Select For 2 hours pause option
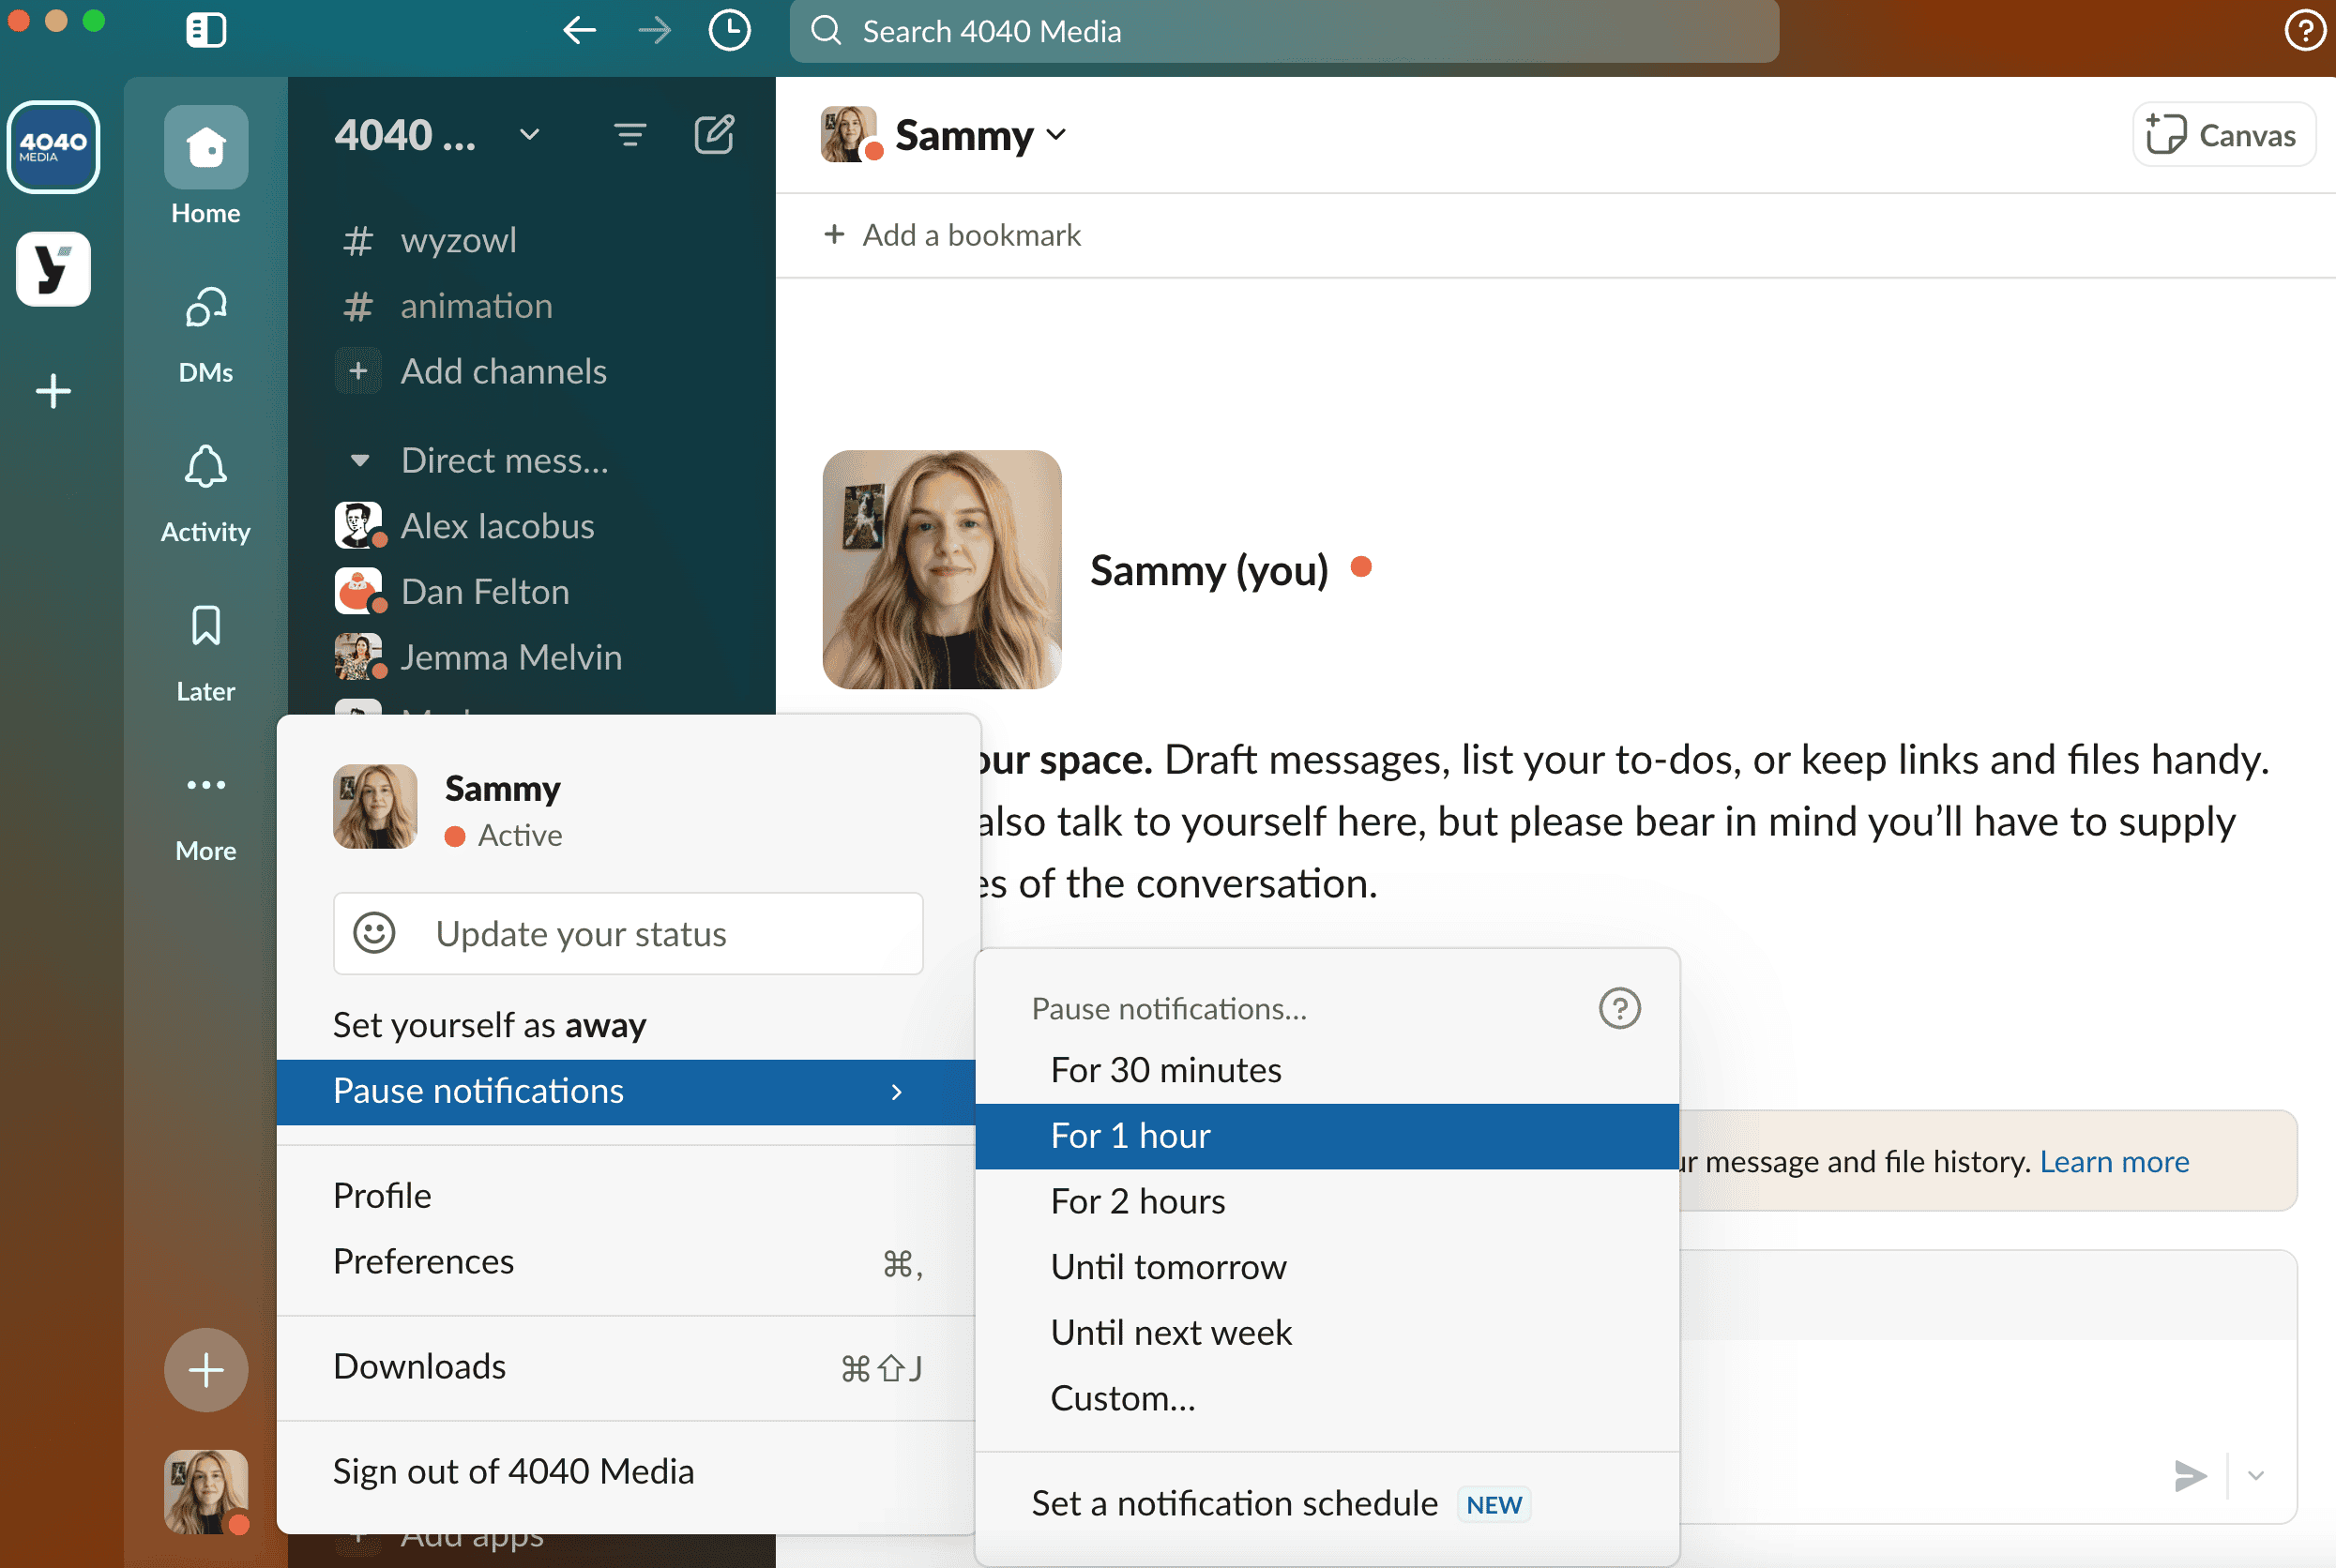Viewport: 2336px width, 1568px height. [1137, 1201]
